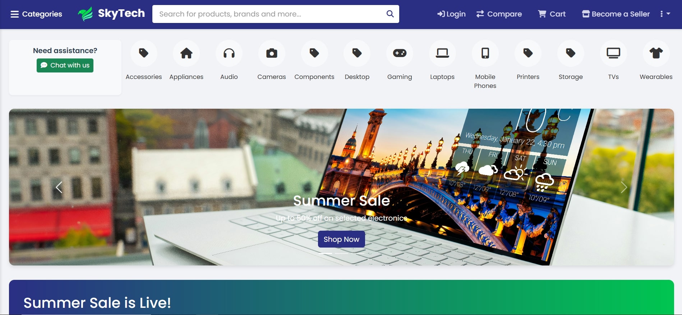Screen dimensions: 682x315
Task: Click the 'Summer Sale is Live!' heading
Action: [97, 303]
